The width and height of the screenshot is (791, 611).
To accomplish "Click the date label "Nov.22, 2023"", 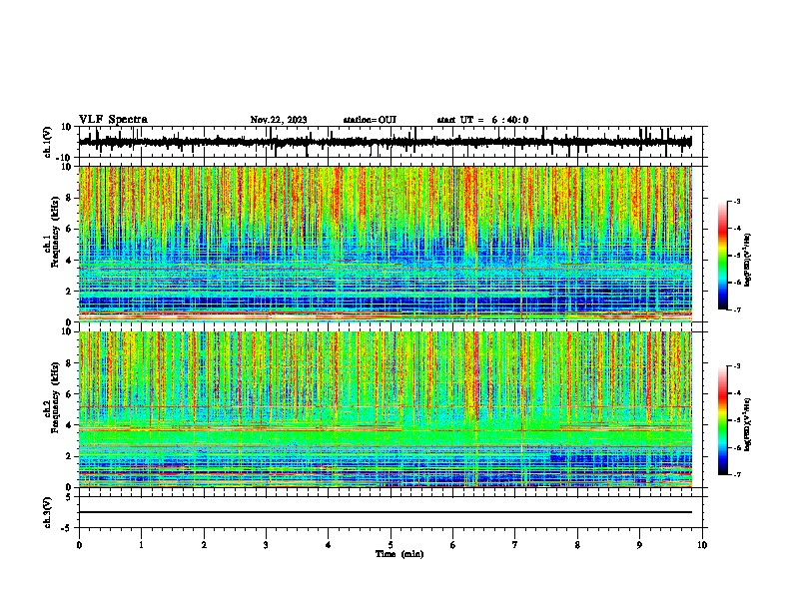I will 279,120.
